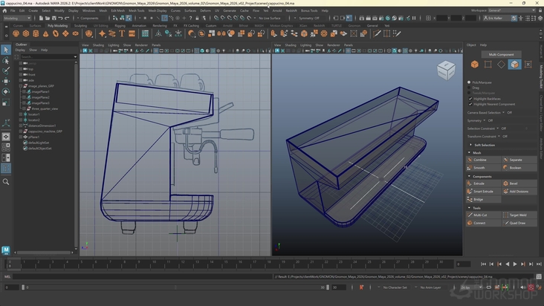544x306 pixels.
Task: Activate the Lasso select tool
Action: pos(6,60)
